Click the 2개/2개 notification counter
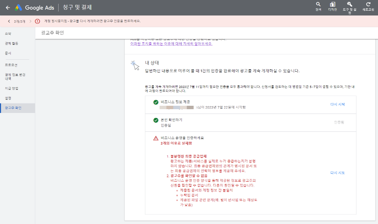The image size is (378, 224). coord(20,22)
